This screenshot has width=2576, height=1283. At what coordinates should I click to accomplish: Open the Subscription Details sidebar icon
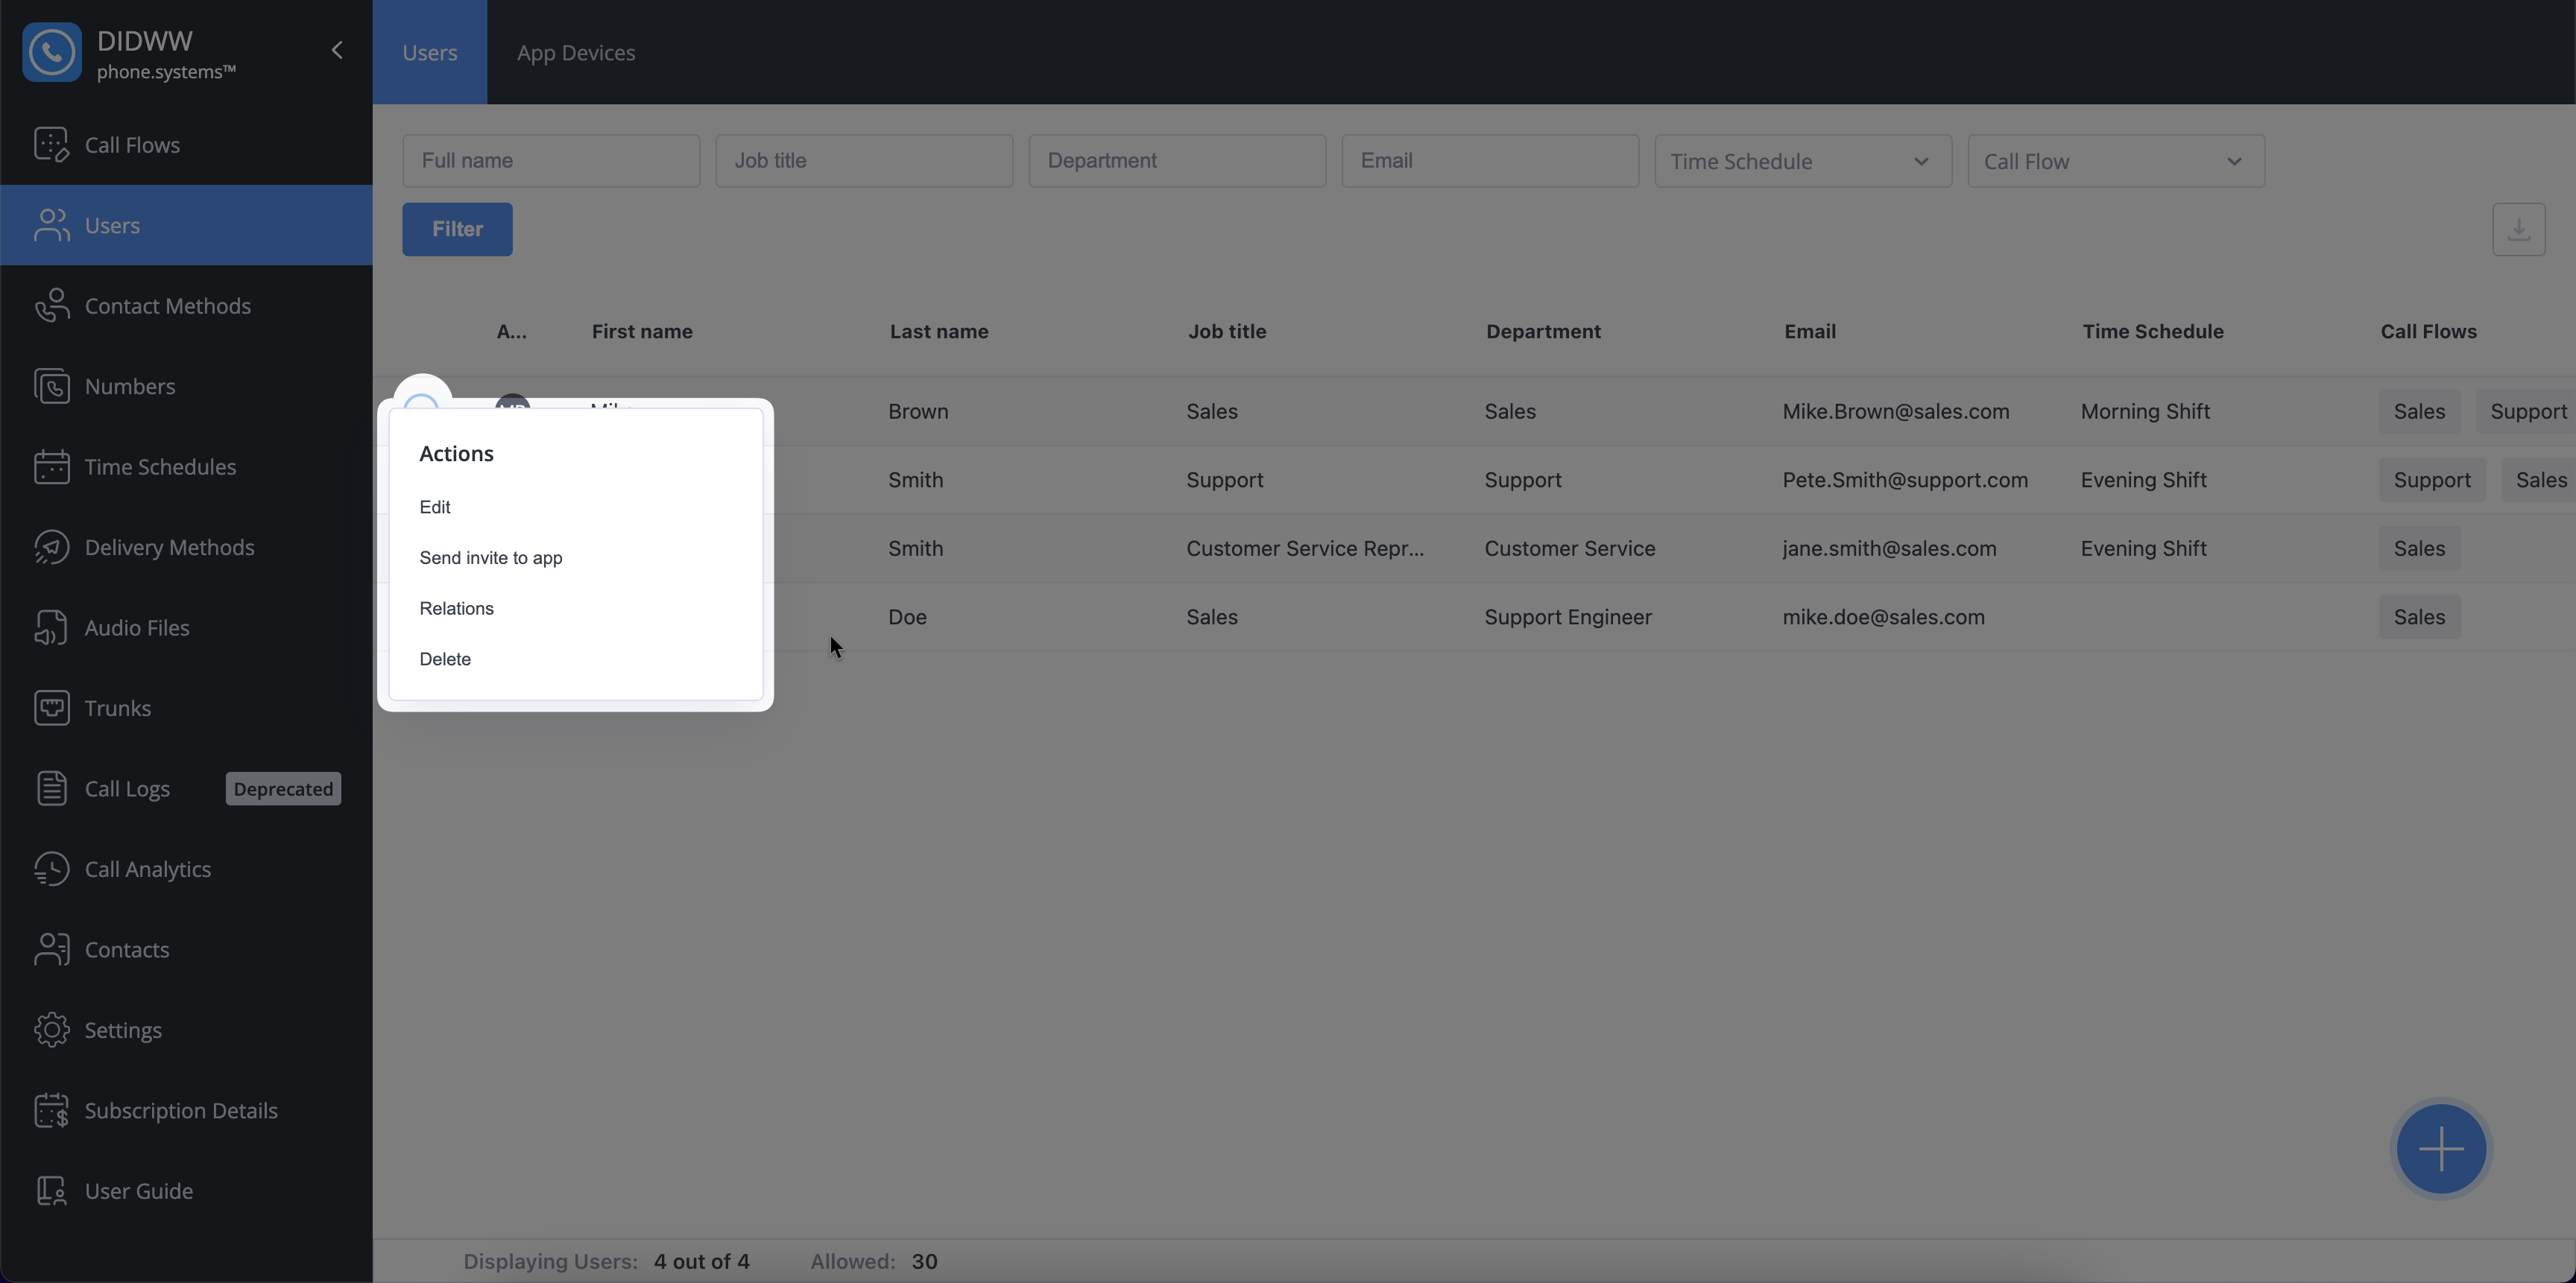51,1110
